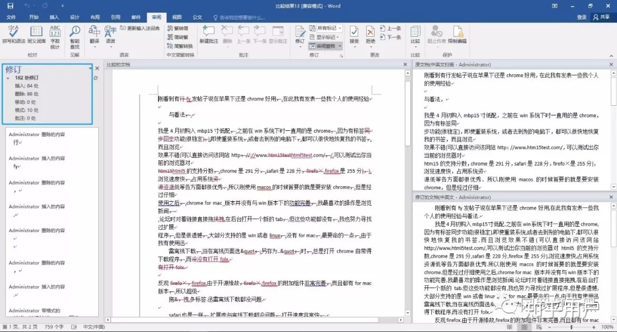This screenshot has width=617, height=332.
Task: Open 限制编辑 restrict editing
Action: click(457, 34)
